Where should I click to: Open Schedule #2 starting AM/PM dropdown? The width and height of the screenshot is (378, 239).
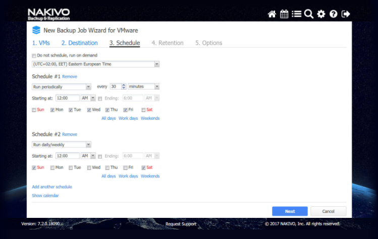point(88,156)
